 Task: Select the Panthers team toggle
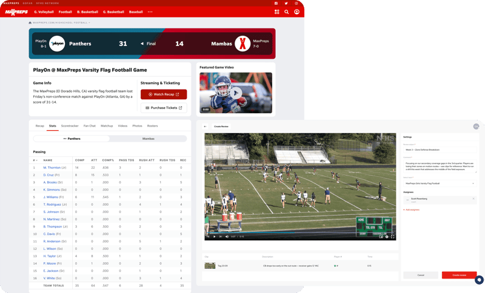(72, 139)
